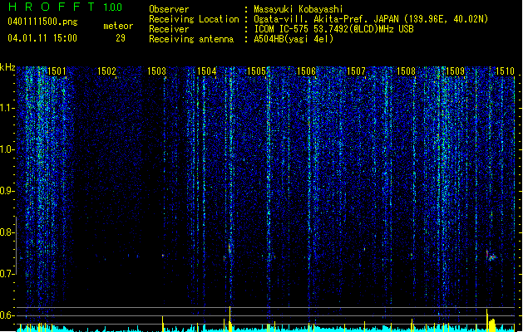Click the 1501 time marker
The height and width of the screenshot is (332, 523).
[57, 71]
